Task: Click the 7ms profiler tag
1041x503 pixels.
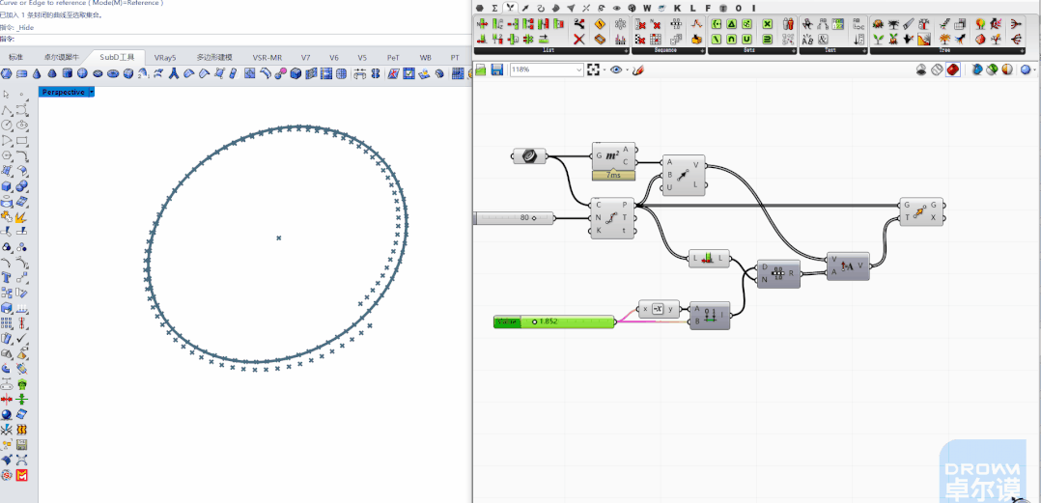Action: (x=613, y=176)
